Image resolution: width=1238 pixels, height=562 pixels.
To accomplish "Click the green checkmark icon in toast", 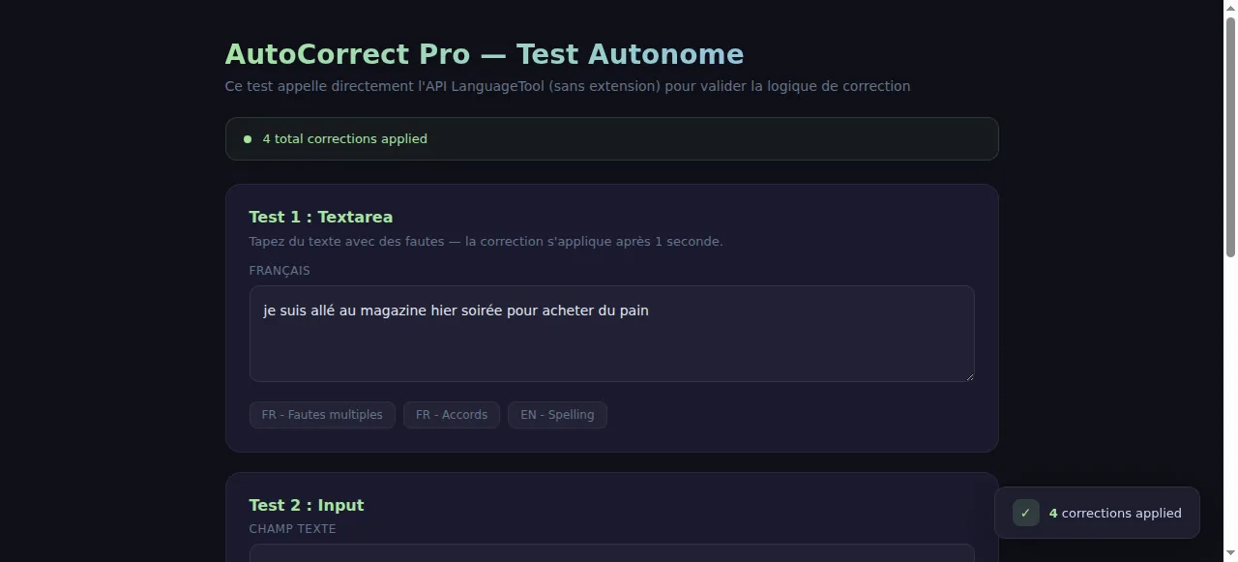I will pos(1026,513).
